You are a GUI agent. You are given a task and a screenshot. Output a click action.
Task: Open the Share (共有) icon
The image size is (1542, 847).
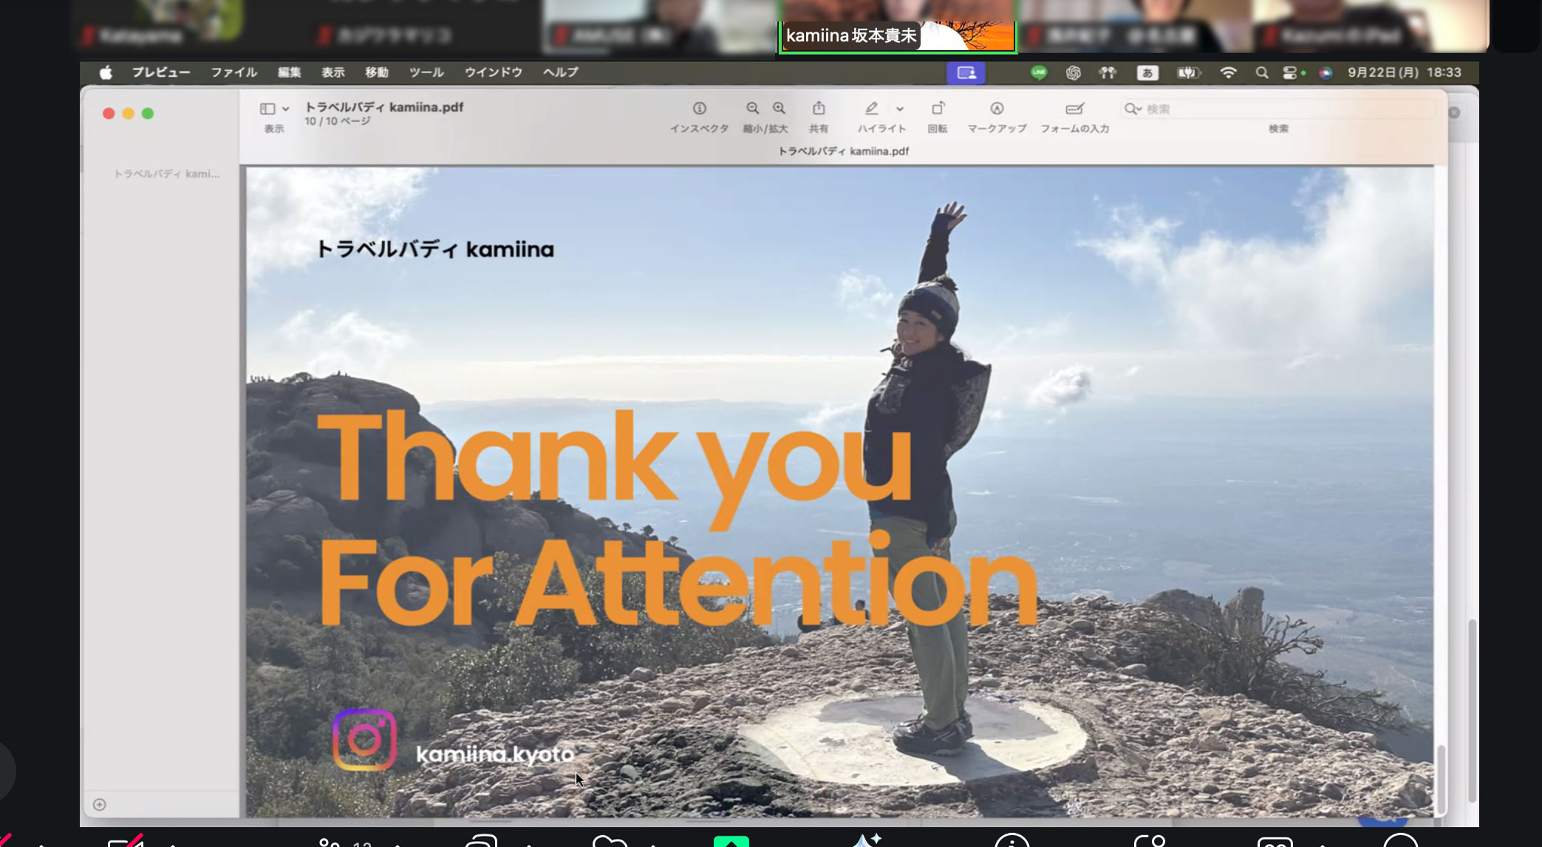point(819,109)
